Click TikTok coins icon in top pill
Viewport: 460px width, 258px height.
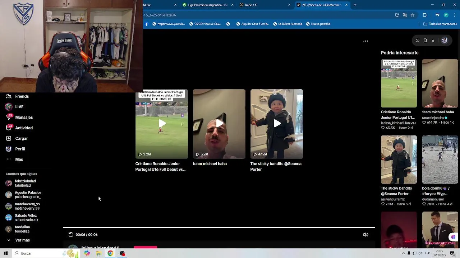pyautogui.click(x=417, y=40)
